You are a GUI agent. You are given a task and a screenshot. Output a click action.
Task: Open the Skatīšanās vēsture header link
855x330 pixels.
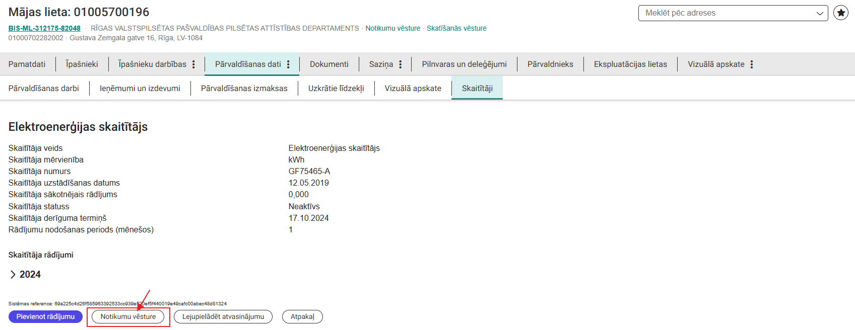pos(456,28)
